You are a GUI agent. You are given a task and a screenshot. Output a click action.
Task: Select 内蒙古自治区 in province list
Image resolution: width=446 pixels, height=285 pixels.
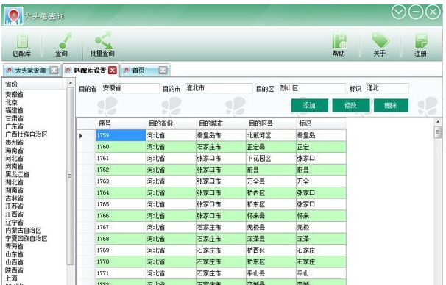[x=24, y=230]
